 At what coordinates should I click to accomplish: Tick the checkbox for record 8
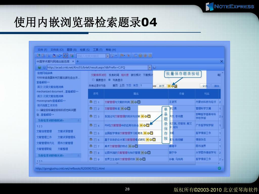[95, 153]
